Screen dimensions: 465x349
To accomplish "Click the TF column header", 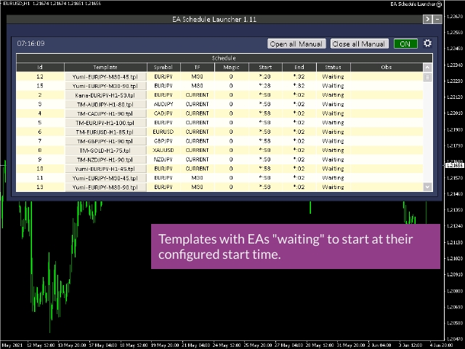I will tap(197, 68).
